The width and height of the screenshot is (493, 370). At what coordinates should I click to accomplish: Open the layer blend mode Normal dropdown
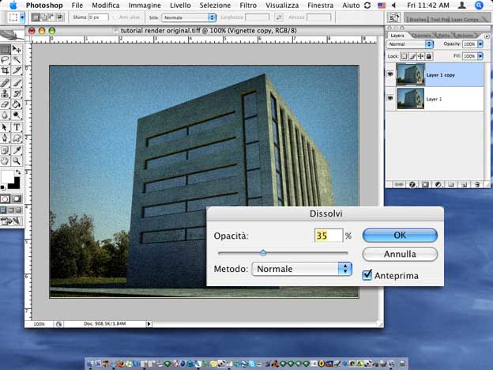click(410, 45)
